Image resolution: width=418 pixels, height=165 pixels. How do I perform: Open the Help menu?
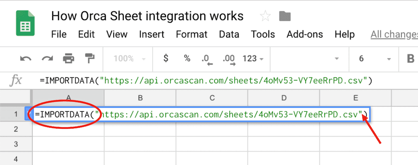pyautogui.click(x=345, y=34)
